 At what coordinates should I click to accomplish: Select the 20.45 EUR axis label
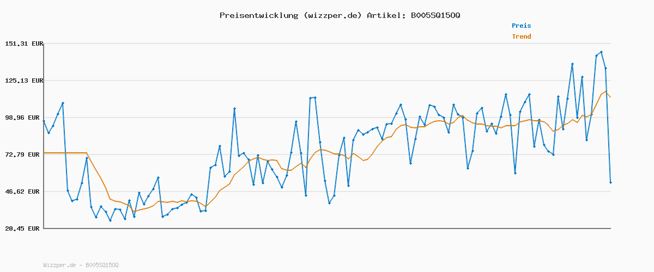pos(24,228)
